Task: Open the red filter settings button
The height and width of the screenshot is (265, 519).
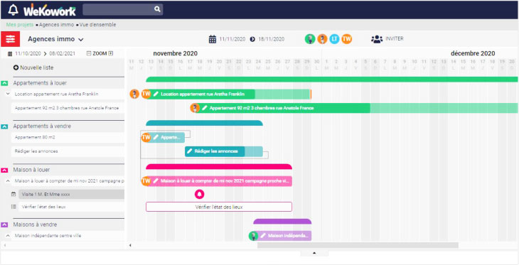Action: pos(10,39)
